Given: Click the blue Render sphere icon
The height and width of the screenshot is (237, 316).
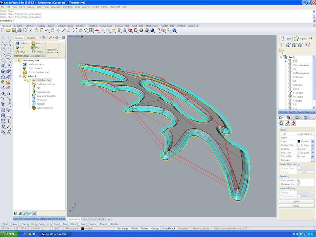Looking at the screenshot, I should [x=152, y=30].
